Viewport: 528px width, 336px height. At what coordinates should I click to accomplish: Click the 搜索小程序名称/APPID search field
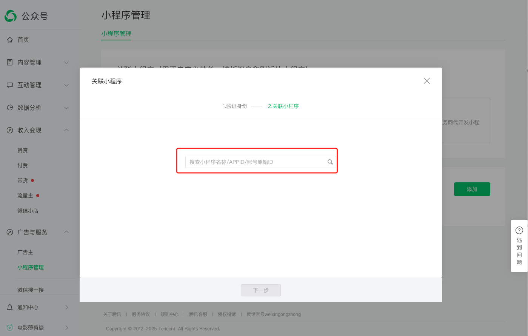[260, 162]
